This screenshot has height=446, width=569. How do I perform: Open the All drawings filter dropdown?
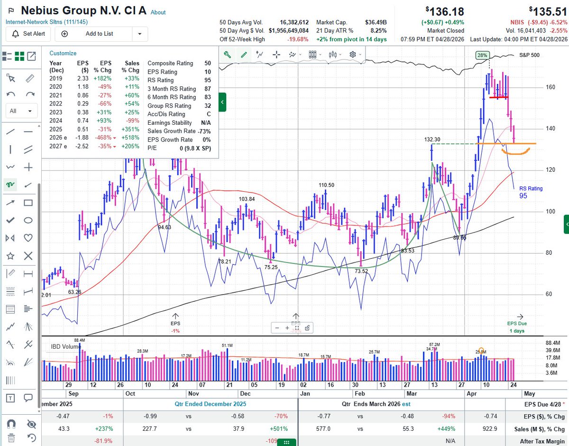point(21,111)
